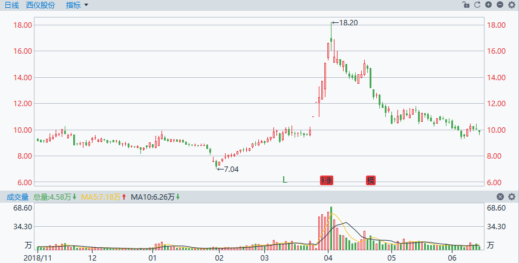
Task: Close the 成交量 volume panel
Action: coord(500,197)
